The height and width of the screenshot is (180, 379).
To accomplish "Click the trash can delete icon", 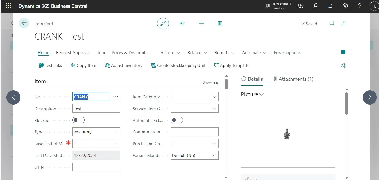I will coord(220,24).
